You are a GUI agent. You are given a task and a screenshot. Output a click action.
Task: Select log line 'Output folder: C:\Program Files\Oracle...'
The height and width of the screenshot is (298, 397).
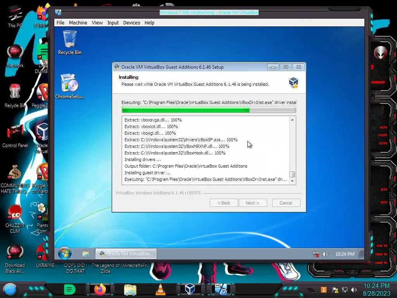tap(186, 166)
